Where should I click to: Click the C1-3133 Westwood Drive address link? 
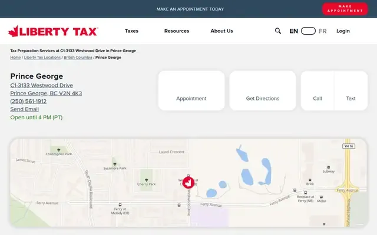42,85
